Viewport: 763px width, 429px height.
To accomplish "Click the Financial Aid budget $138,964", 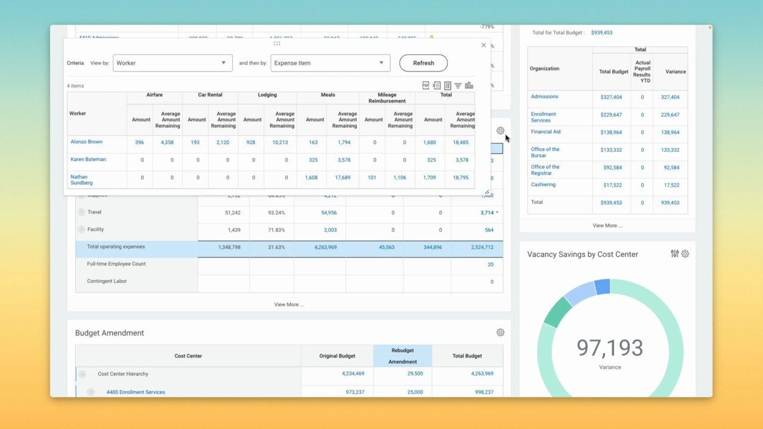I will coord(611,132).
